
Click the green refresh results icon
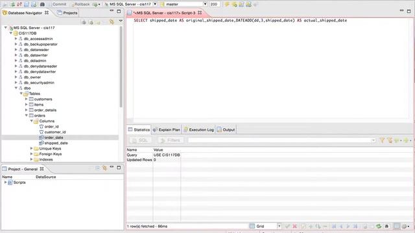379,226
